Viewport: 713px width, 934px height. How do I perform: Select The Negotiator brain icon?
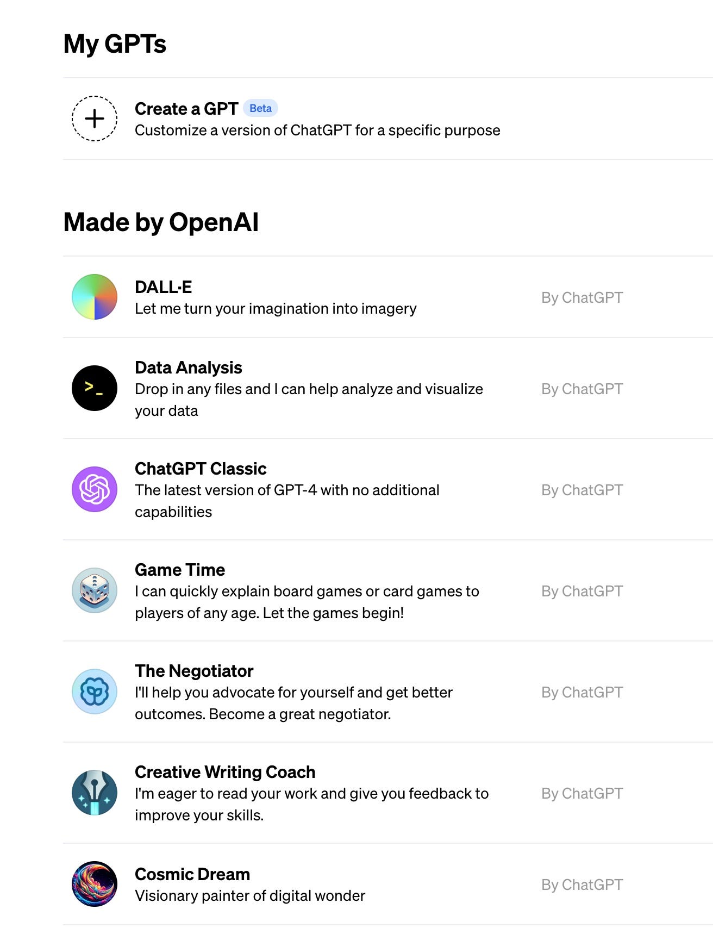pyautogui.click(x=93, y=692)
